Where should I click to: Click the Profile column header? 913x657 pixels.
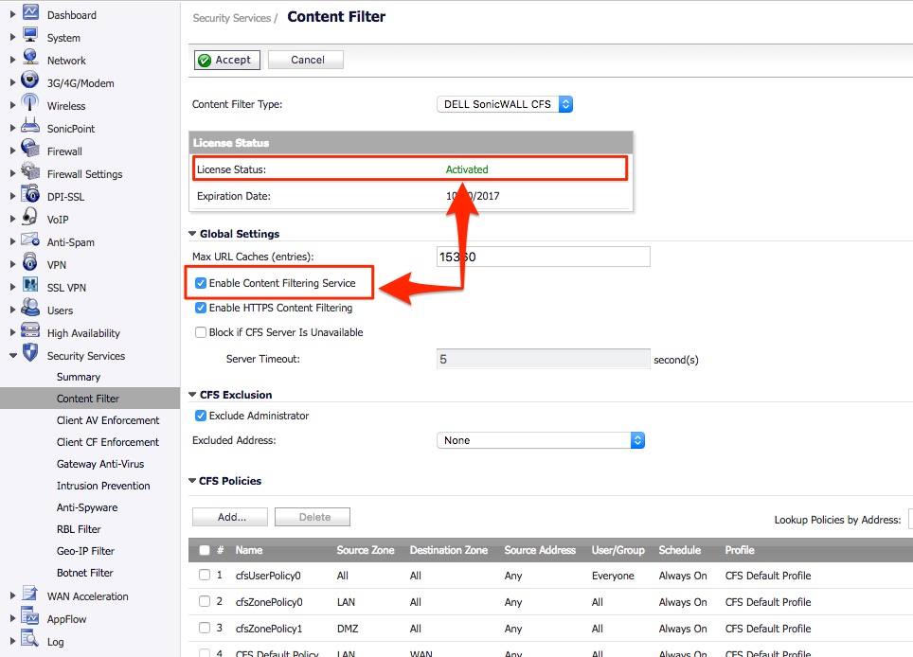740,550
